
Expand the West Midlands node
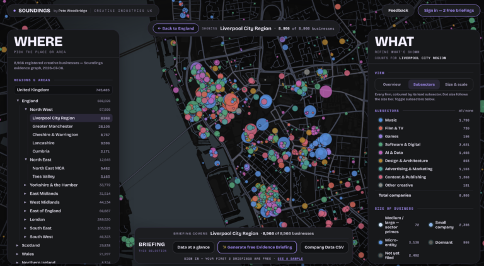26,202
